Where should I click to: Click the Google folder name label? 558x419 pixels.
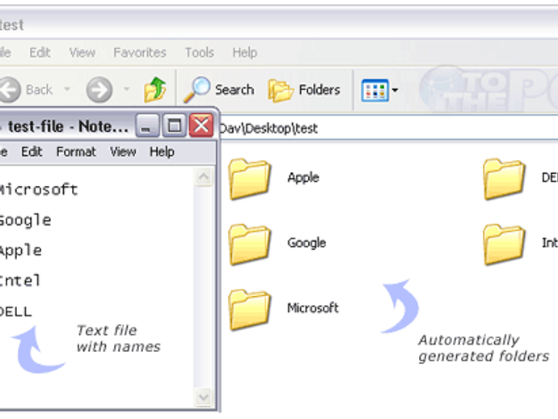point(306,243)
